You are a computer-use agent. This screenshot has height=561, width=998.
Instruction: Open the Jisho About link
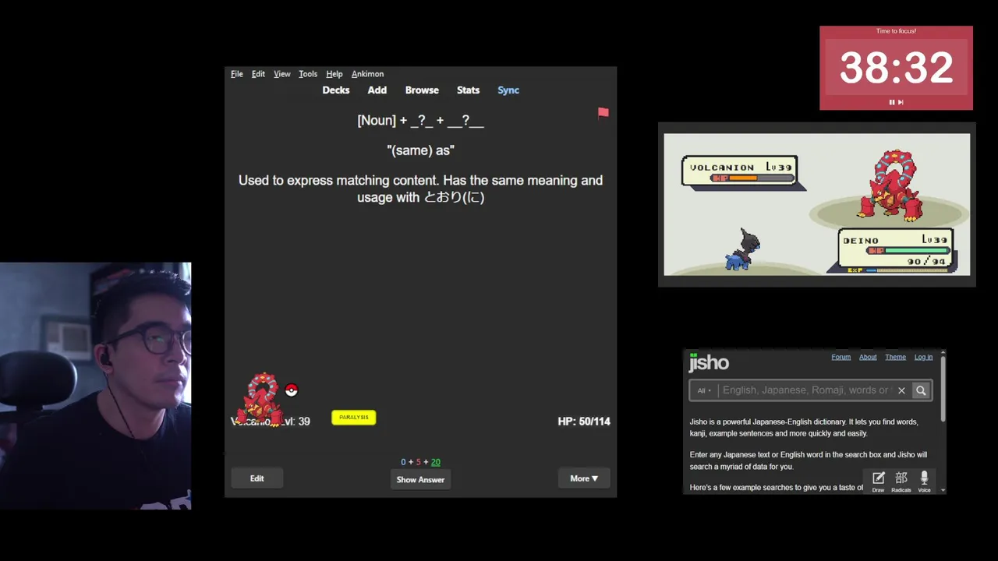tap(868, 357)
